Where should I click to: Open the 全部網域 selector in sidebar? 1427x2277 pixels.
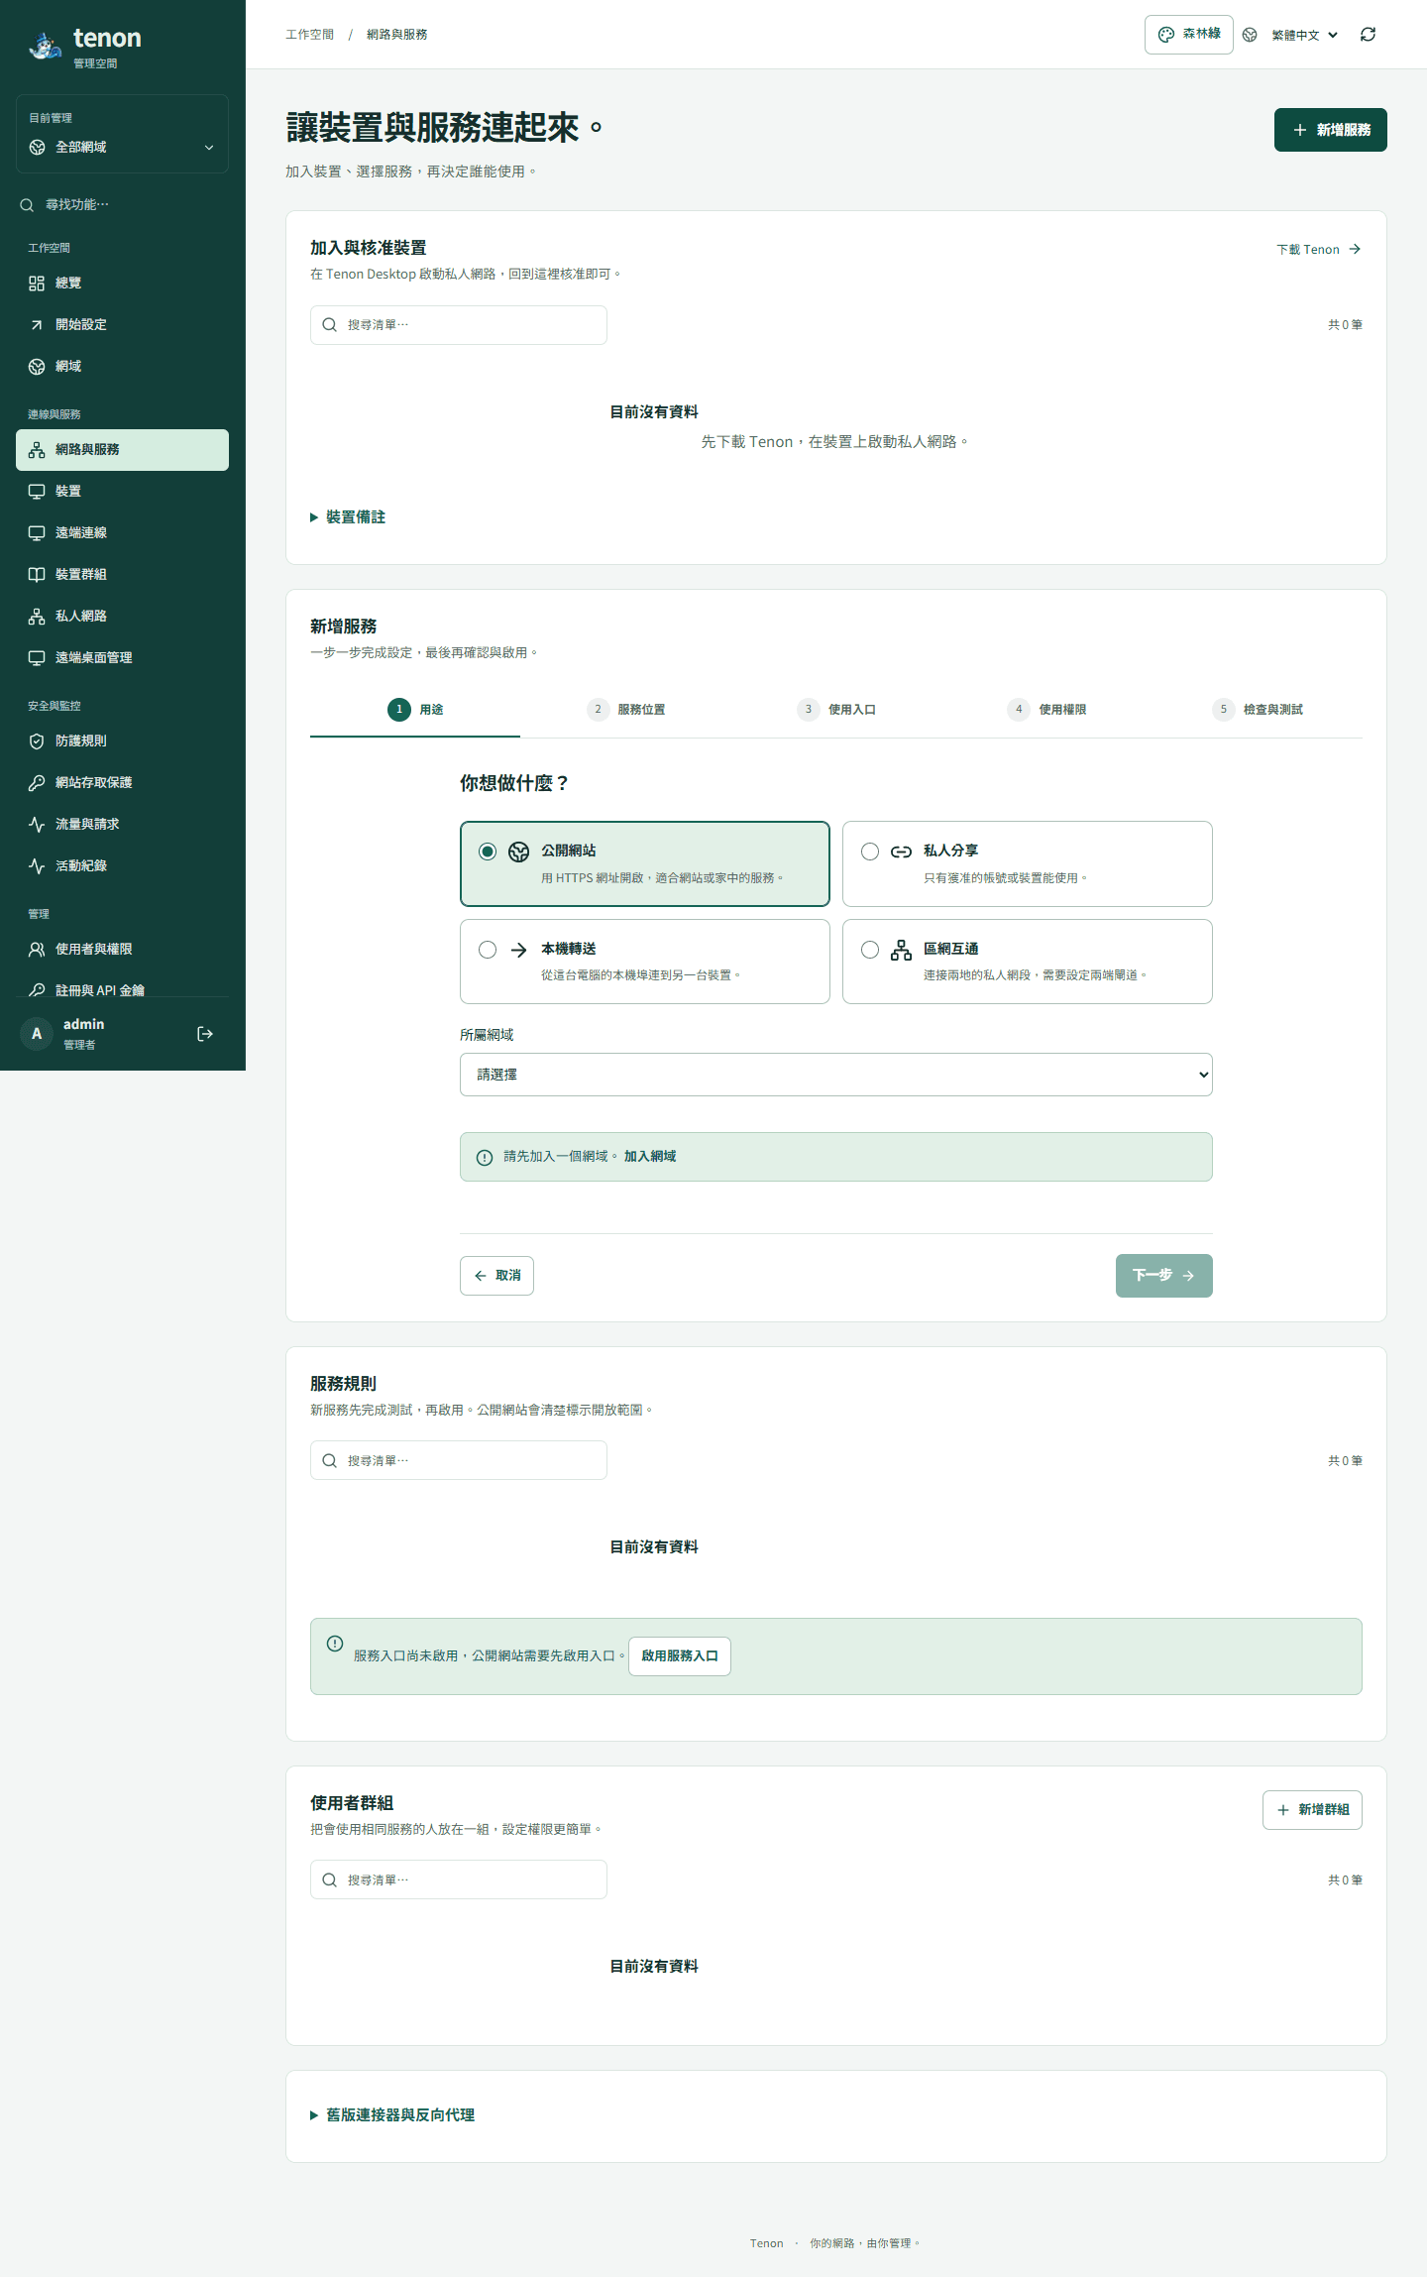tap(122, 148)
